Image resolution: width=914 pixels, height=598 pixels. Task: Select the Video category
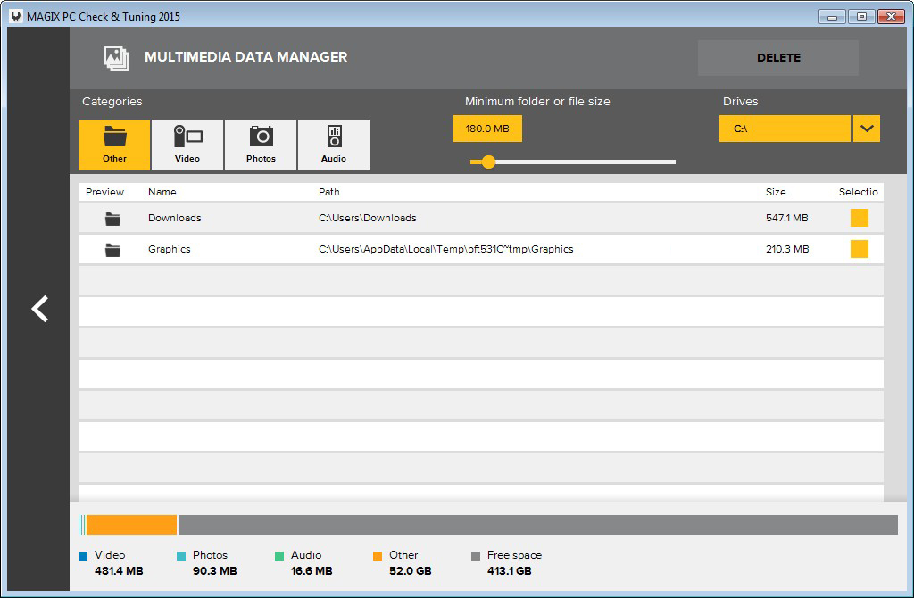coord(187,144)
